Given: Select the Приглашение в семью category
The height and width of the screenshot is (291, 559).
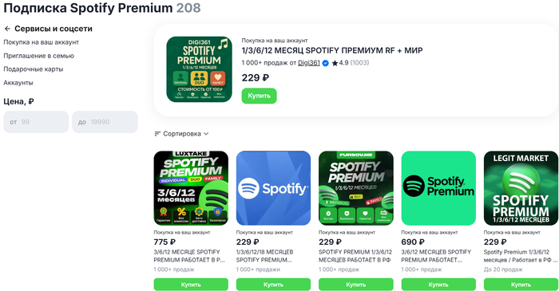Looking at the screenshot, I should pyautogui.click(x=39, y=56).
